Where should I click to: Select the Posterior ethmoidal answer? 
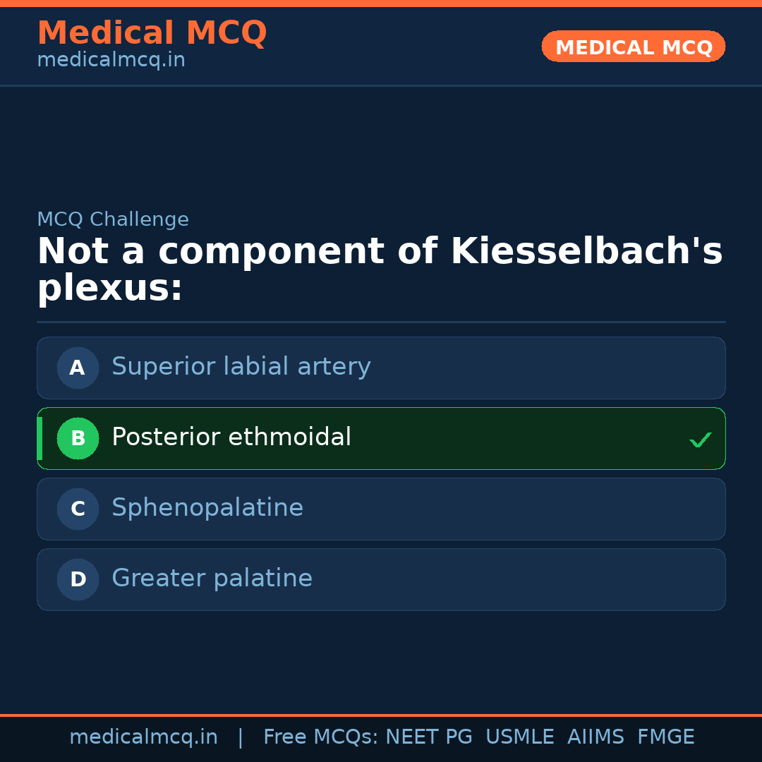pos(231,437)
